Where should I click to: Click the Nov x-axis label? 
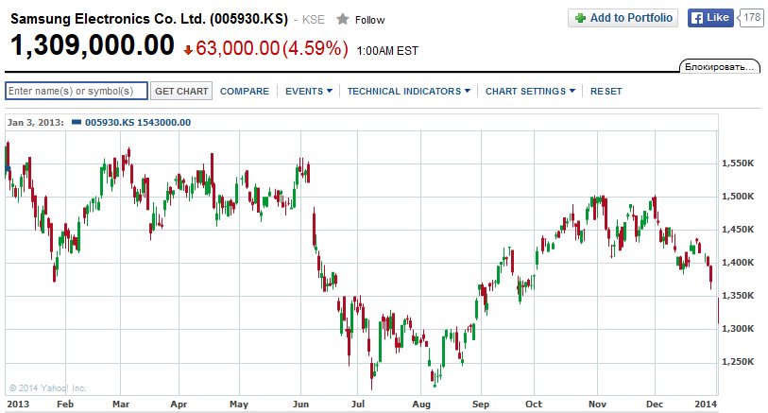pos(597,404)
